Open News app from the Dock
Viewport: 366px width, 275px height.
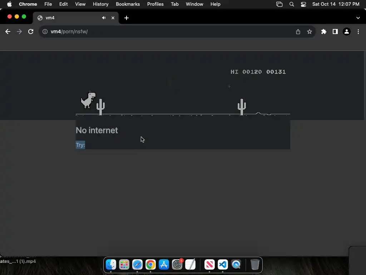pos(209,265)
